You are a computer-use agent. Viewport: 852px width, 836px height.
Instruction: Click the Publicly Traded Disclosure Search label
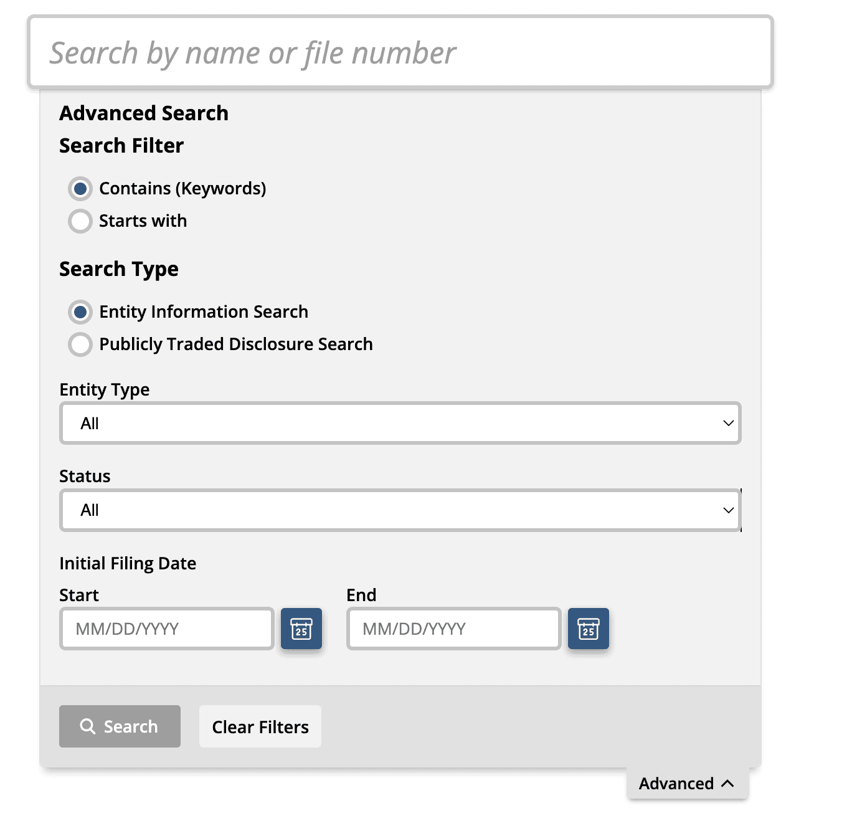click(236, 344)
